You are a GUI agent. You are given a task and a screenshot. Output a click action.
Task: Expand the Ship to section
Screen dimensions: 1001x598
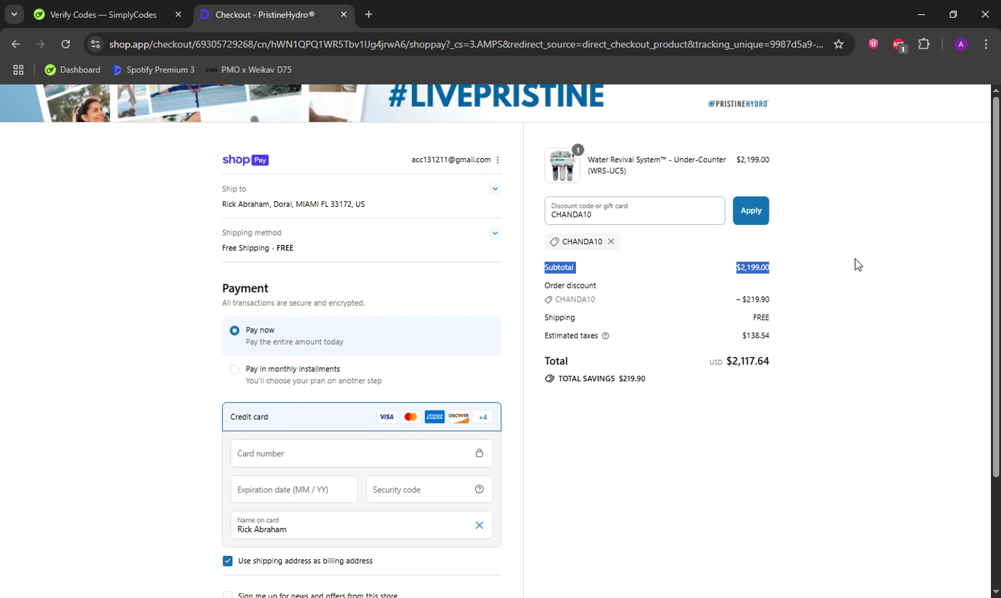click(x=495, y=189)
